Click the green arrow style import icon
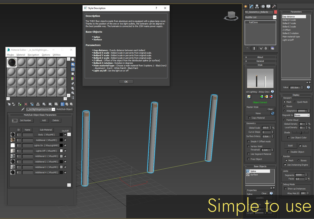Screen dimensions: 314x219 [262, 97]
